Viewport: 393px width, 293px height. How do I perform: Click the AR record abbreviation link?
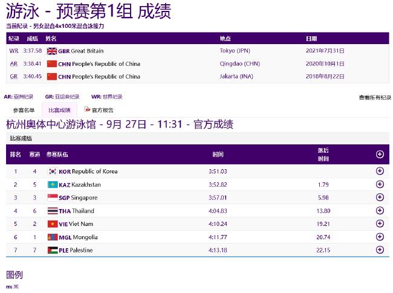(x=14, y=64)
